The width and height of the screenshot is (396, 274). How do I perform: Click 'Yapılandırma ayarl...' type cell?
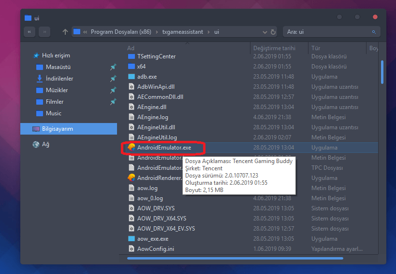click(337, 249)
